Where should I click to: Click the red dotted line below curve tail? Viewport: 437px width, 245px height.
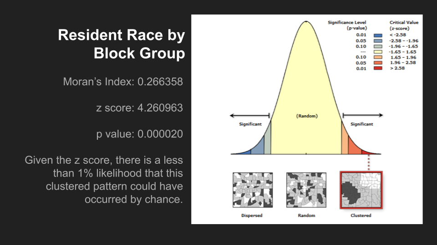(369, 162)
